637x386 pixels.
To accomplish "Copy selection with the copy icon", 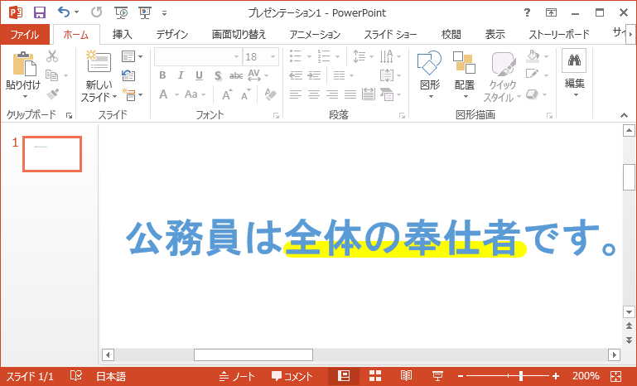I will click(51, 75).
